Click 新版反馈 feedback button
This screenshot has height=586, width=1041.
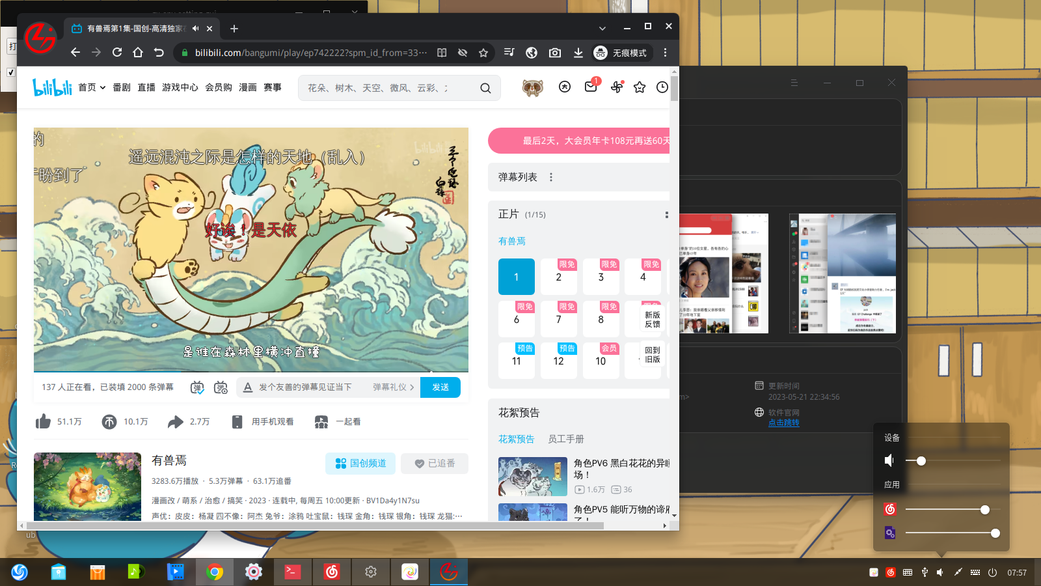[653, 320]
